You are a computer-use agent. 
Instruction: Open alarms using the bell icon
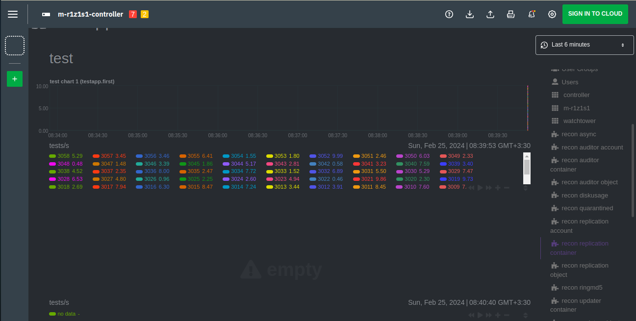point(532,14)
